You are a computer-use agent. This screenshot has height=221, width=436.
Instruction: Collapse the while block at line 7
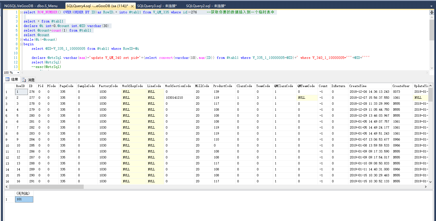21,40
